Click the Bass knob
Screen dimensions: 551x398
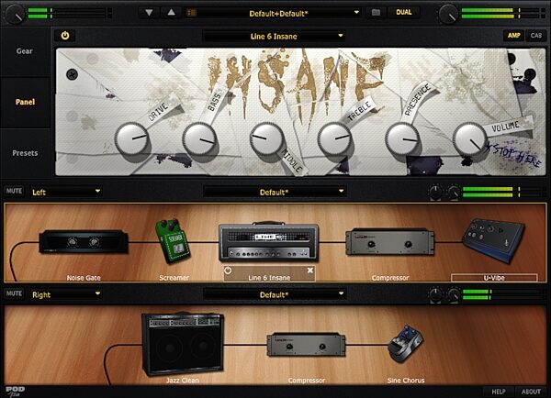pos(199,139)
